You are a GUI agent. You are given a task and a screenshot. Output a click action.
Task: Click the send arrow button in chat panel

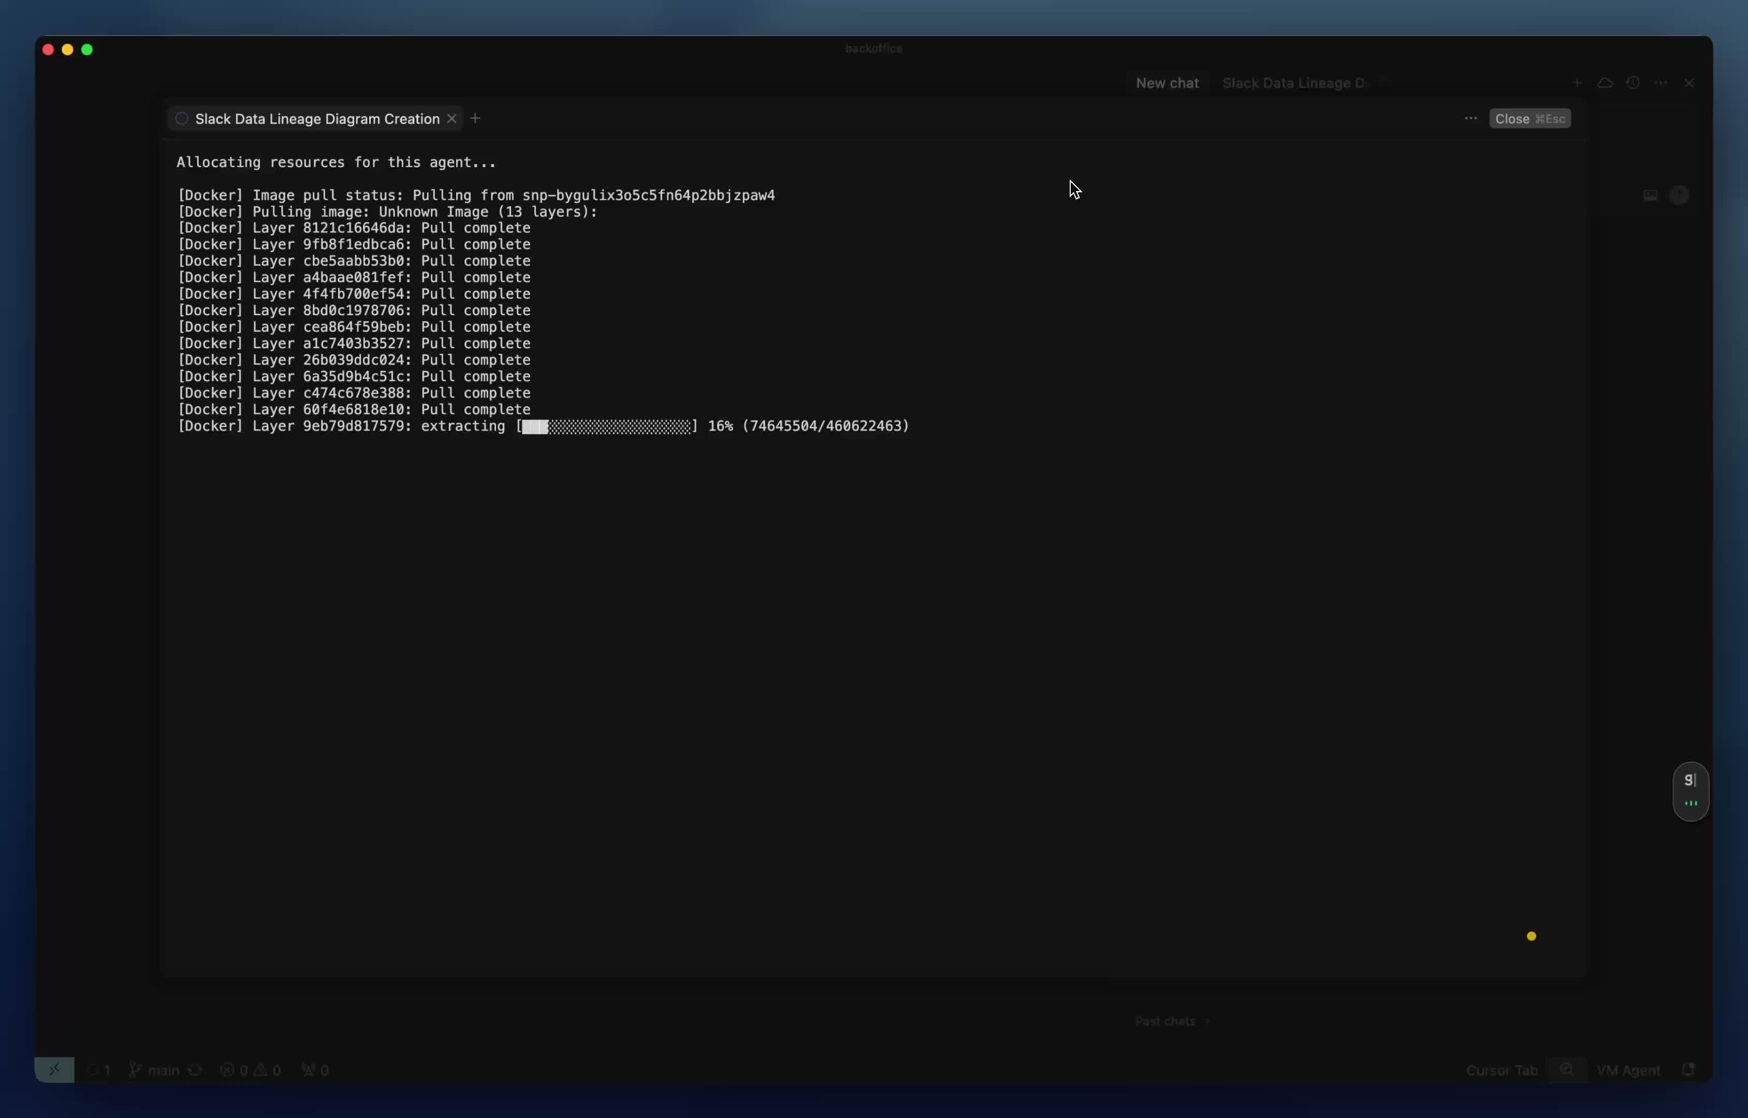[1679, 195]
